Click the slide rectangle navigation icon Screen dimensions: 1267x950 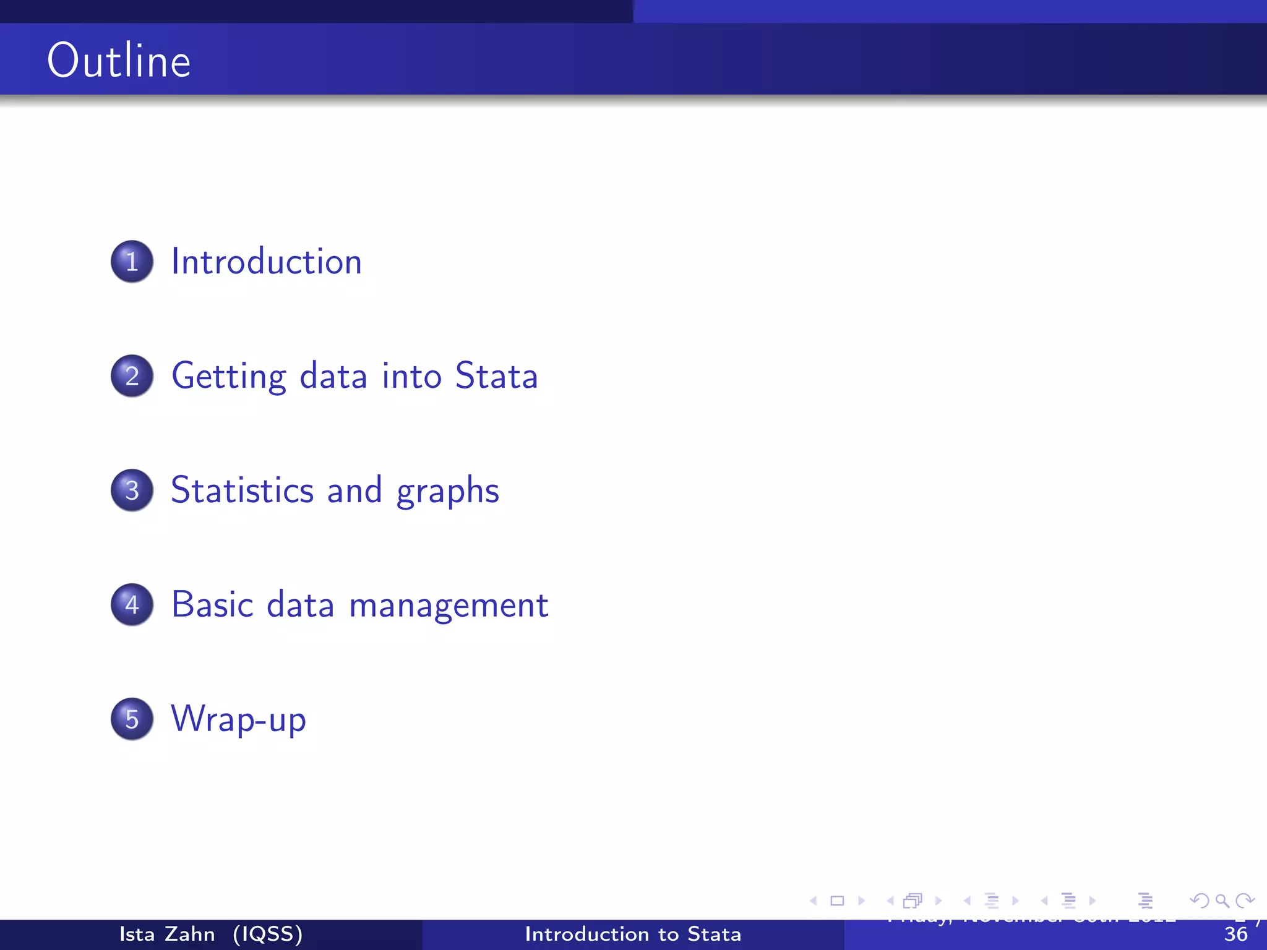(837, 901)
